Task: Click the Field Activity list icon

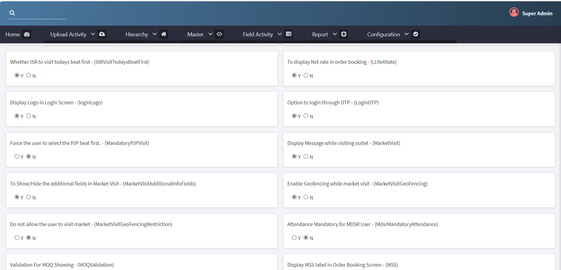Action: [289, 34]
